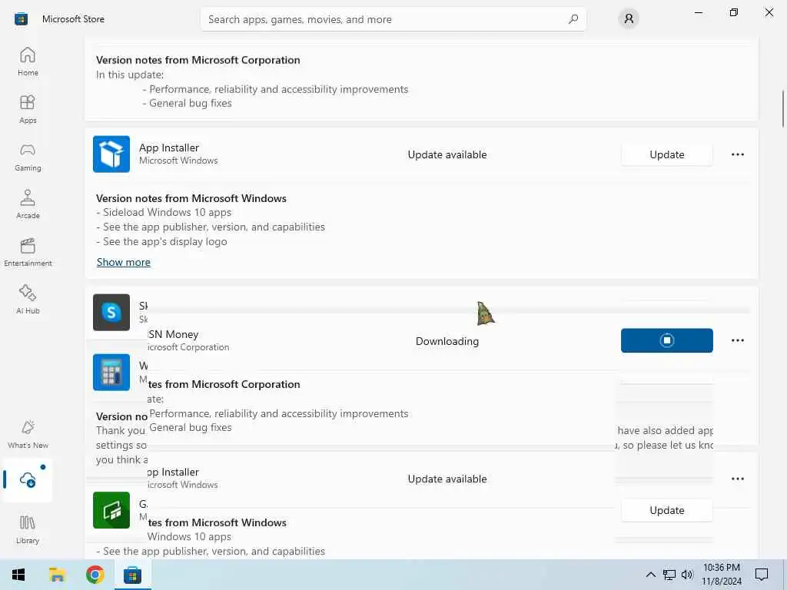This screenshot has height=590, width=787.
Task: Open AI Hub in sidebar
Action: [x=28, y=300]
